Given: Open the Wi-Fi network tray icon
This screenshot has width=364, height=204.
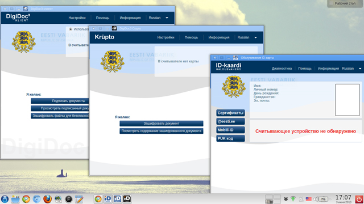Looking at the screenshot, I should pyautogui.click(x=293, y=199).
